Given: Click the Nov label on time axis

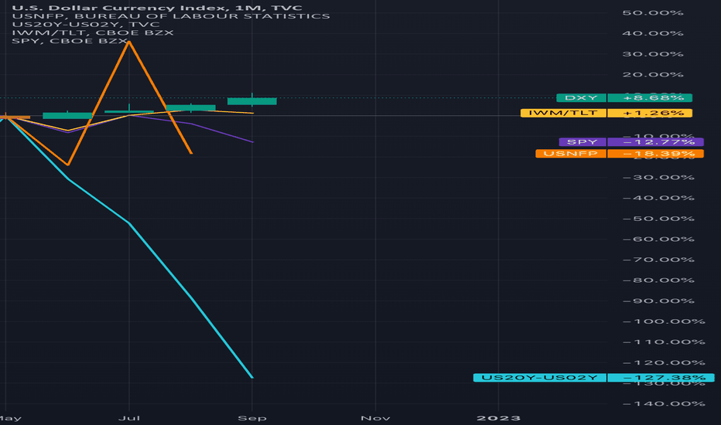Looking at the screenshot, I should pyautogui.click(x=376, y=418).
